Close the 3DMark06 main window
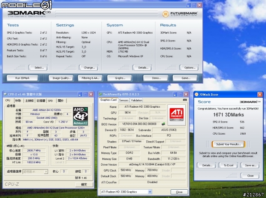 click(x=199, y=5)
